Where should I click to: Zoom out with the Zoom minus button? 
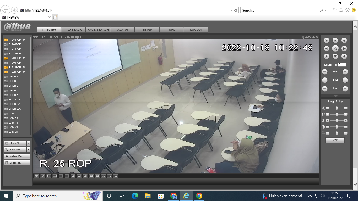[325, 72]
